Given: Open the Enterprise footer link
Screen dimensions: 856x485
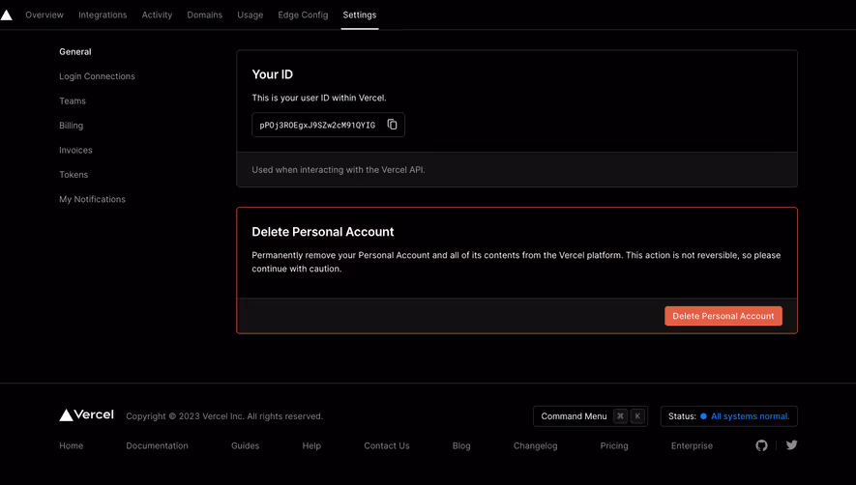Looking at the screenshot, I should 692,445.
